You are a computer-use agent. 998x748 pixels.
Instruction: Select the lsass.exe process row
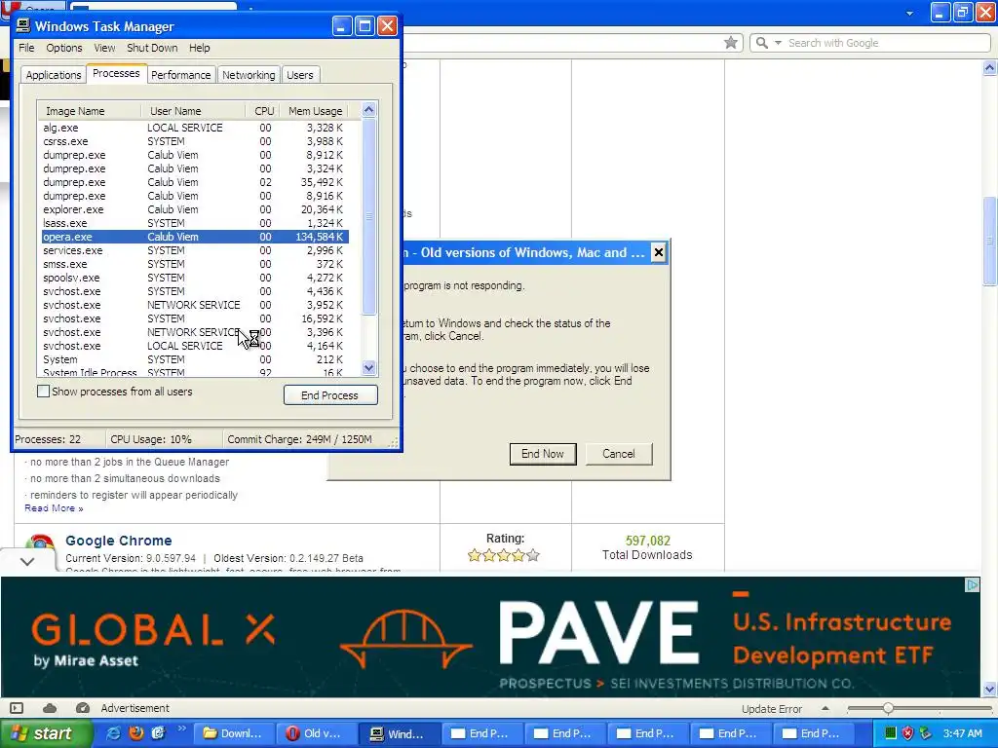tap(195, 223)
